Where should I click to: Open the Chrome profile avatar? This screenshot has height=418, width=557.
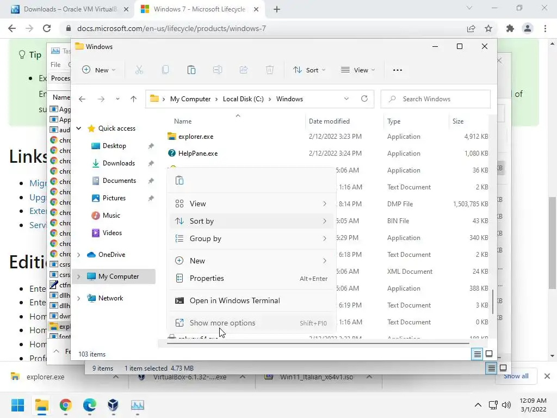pyautogui.click(x=528, y=28)
